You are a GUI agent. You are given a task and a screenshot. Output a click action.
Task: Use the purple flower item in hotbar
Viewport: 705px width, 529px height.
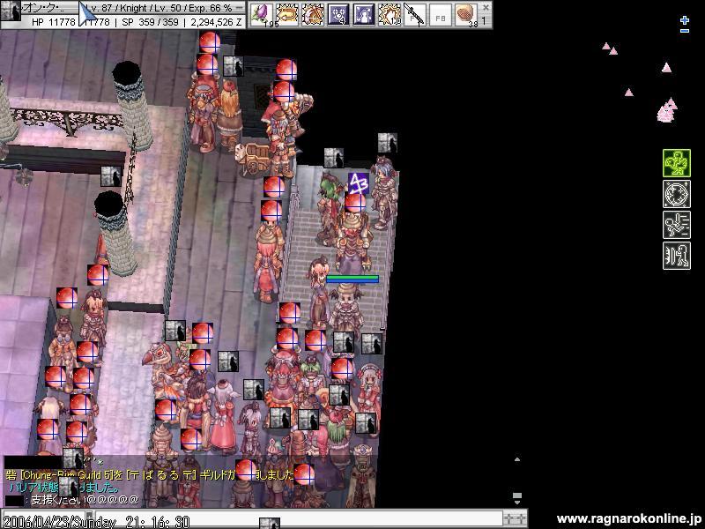click(x=261, y=15)
